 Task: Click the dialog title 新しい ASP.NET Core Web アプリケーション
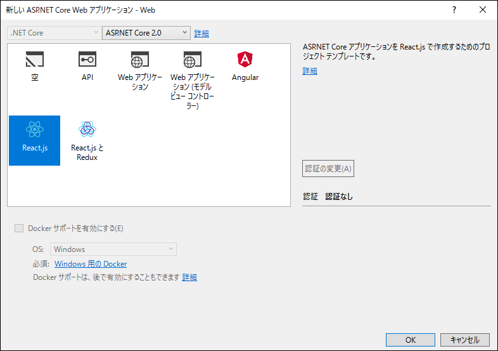(x=80, y=10)
